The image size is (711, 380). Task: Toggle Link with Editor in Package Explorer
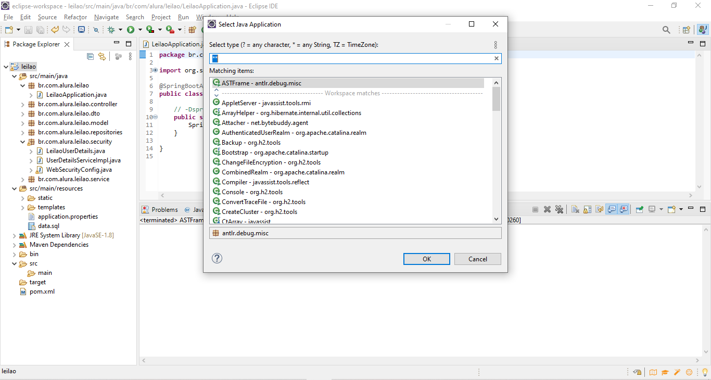click(102, 56)
